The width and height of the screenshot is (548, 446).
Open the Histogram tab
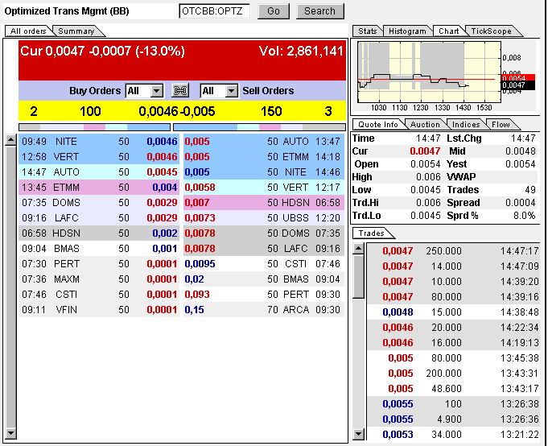click(407, 31)
